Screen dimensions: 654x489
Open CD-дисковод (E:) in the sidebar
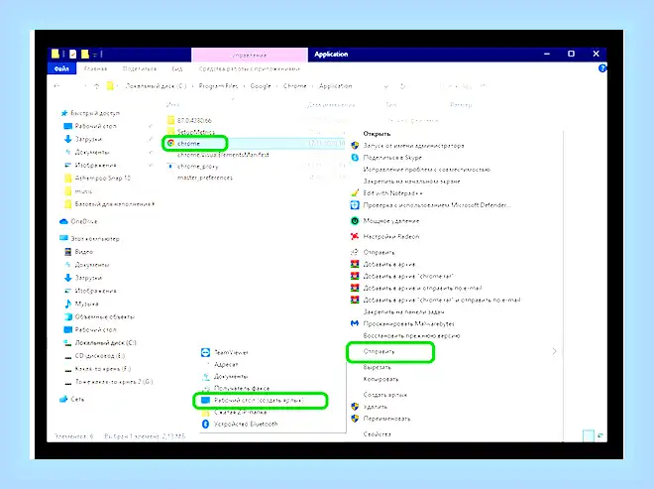click(x=95, y=356)
